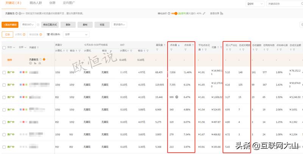The height and width of the screenshot is (154, 303).
Task: Click blue tag square in 119,905 impressions row
Action: tap(20, 85)
